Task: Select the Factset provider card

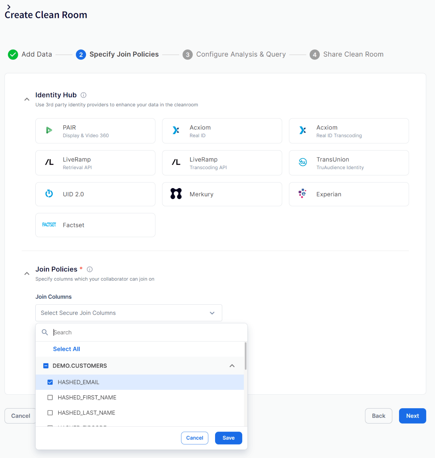Action: (x=95, y=225)
